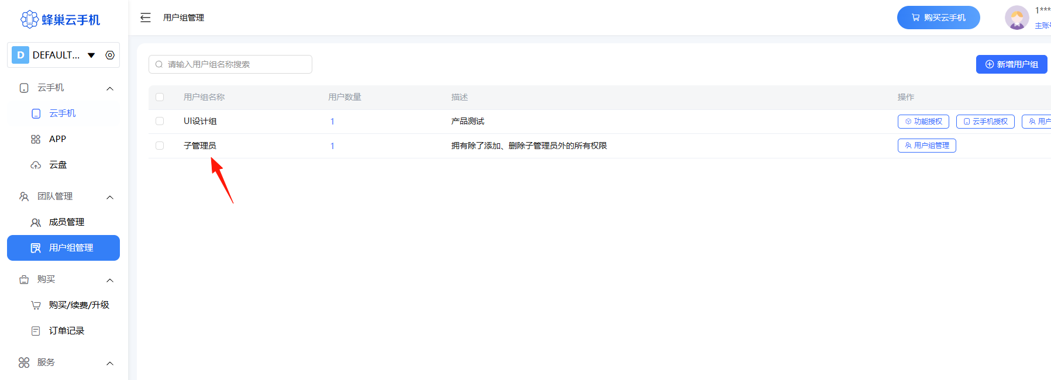Viewport: 1051px width, 380px height.
Task: Check the UI设计组 row checkbox
Action: (160, 121)
